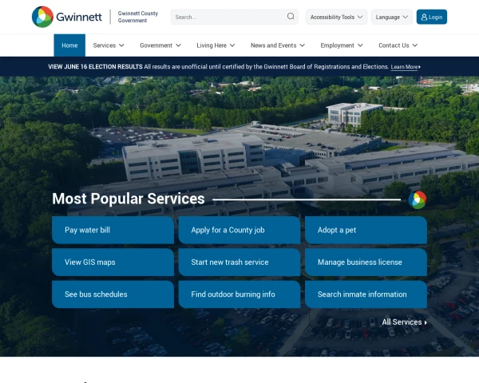
Task: Click into the Search input field
Action: click(229, 17)
